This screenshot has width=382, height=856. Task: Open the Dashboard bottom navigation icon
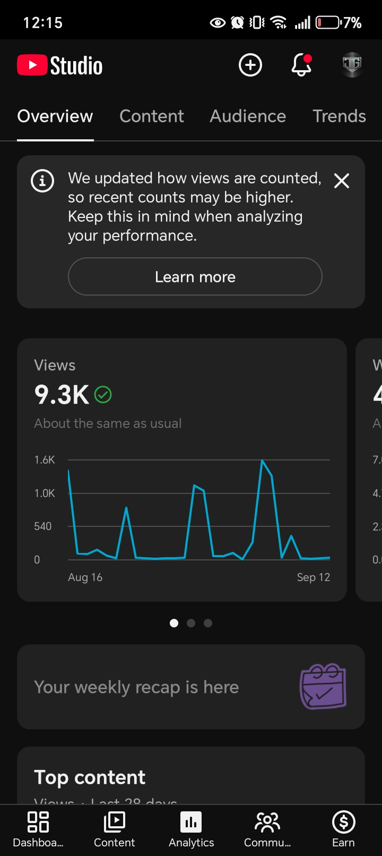(38, 822)
